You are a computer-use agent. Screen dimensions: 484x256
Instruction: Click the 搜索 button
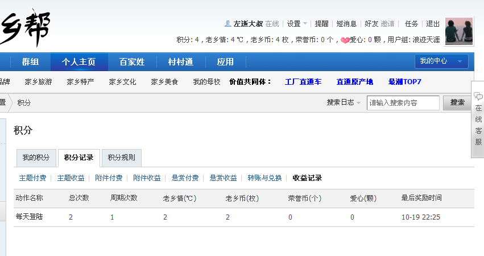[457, 102]
